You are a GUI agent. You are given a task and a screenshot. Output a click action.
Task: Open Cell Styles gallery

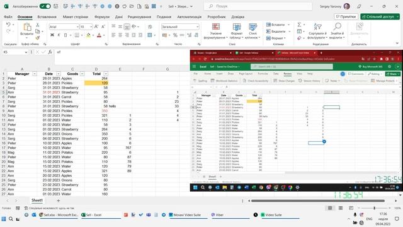click(x=253, y=31)
